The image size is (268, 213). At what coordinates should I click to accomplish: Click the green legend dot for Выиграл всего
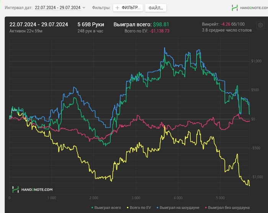click(x=92, y=208)
